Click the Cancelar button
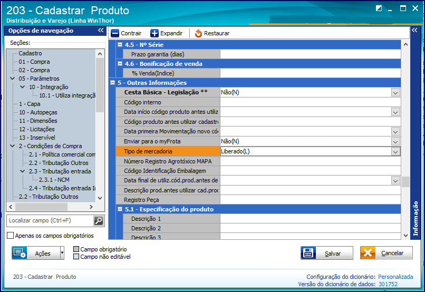Viewport: 425px width, 292px height. [387, 253]
